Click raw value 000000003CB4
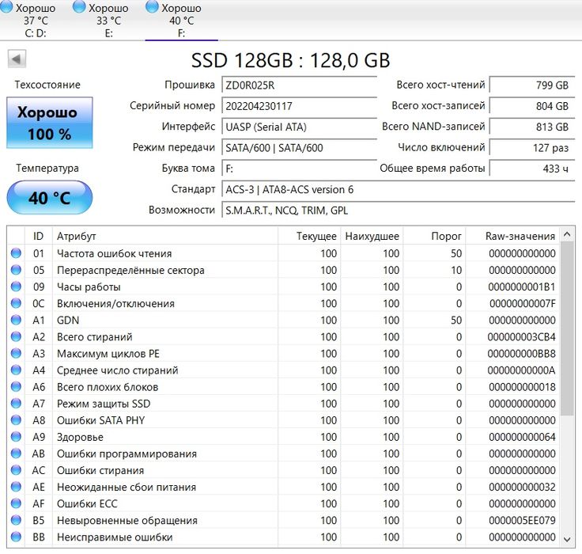Screen dimensions: 582x554 click(521, 336)
